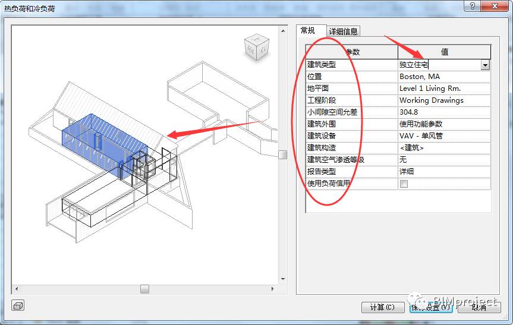Click the preview vertical scrollbar thumb
This screenshot has width=513, height=325.
tap(283, 154)
